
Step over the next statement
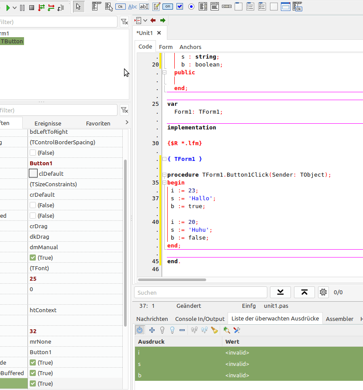point(51,8)
